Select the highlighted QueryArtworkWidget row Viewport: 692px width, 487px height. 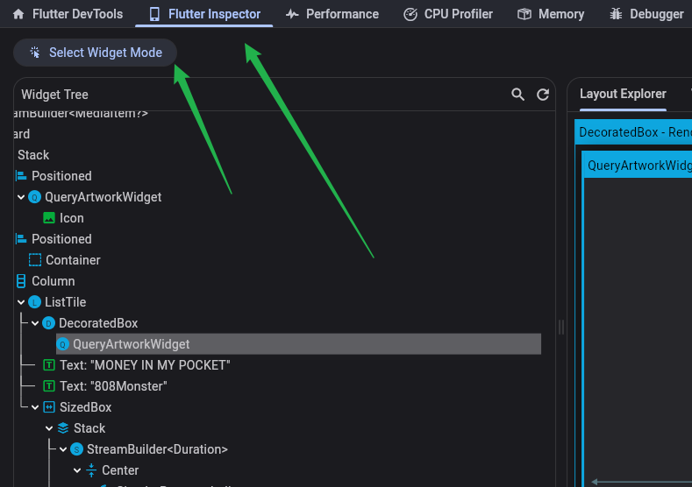click(298, 344)
